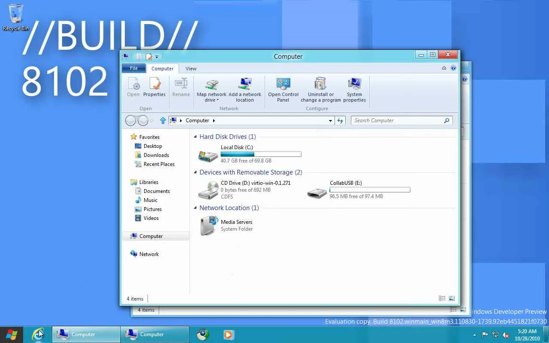The image size is (549, 343).
Task: Switch to Large icons view in front window
Action: click(x=452, y=298)
